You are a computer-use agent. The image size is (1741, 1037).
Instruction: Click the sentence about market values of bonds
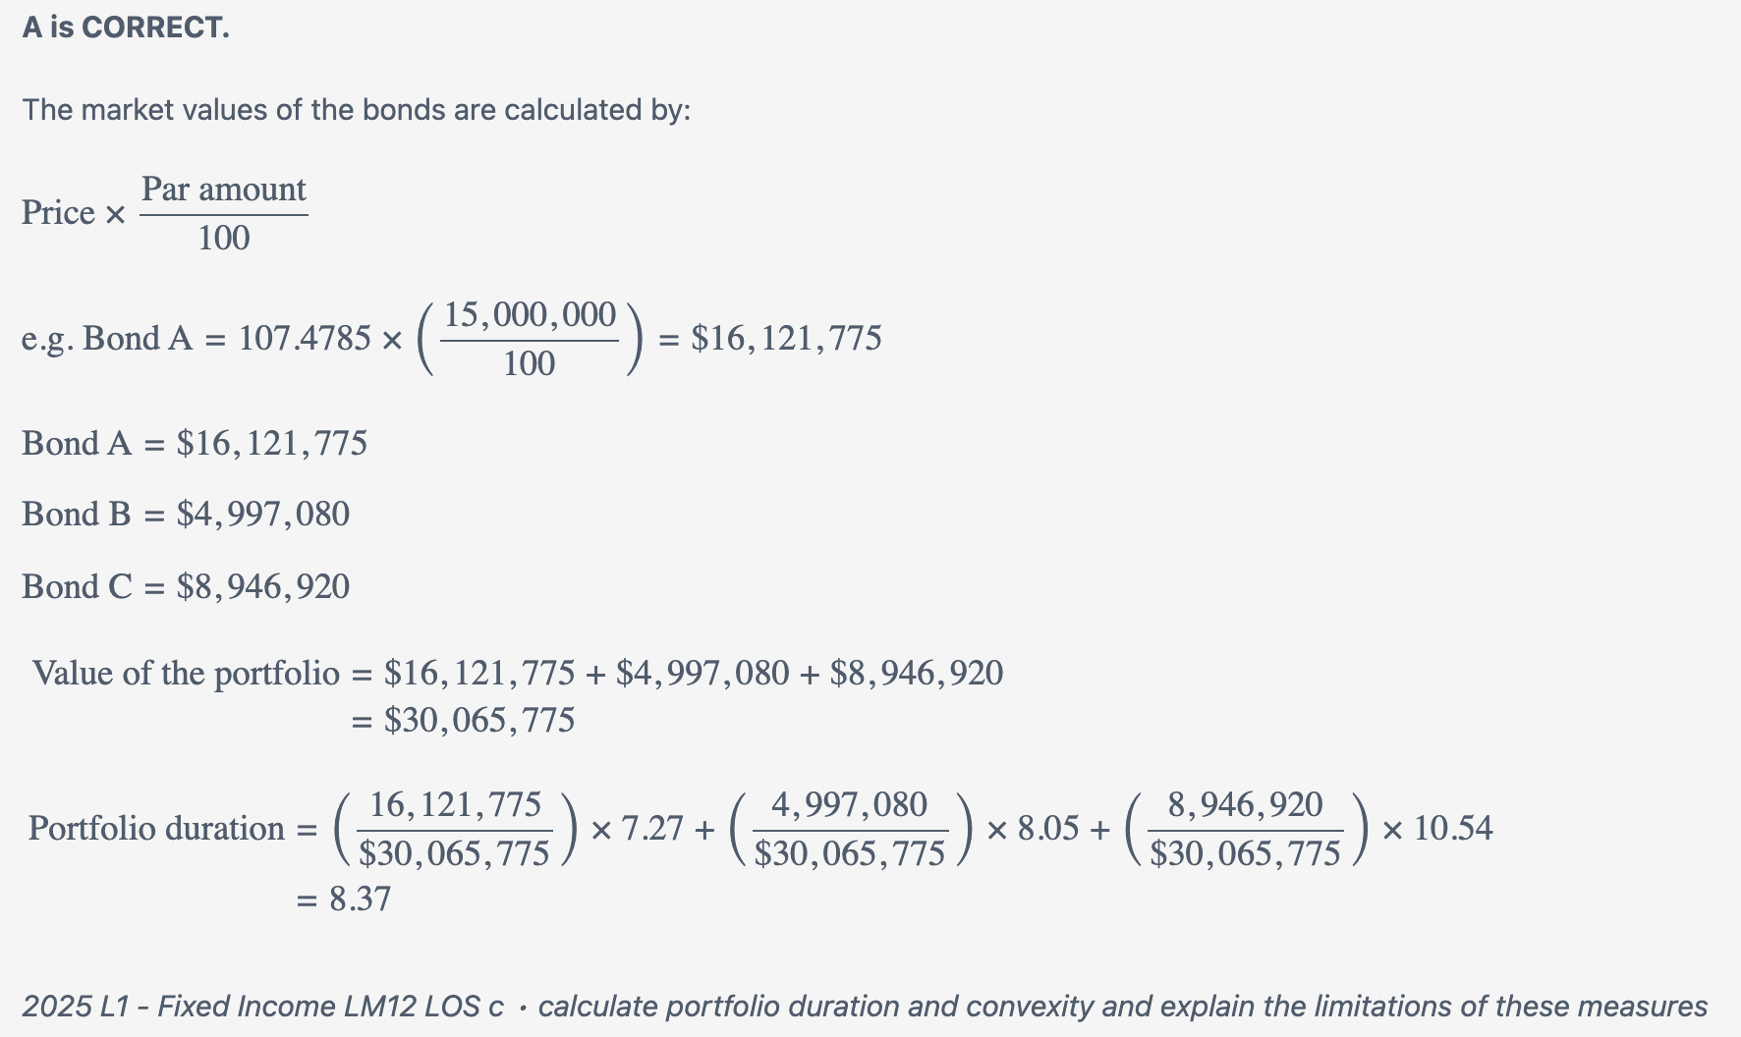coord(357,109)
